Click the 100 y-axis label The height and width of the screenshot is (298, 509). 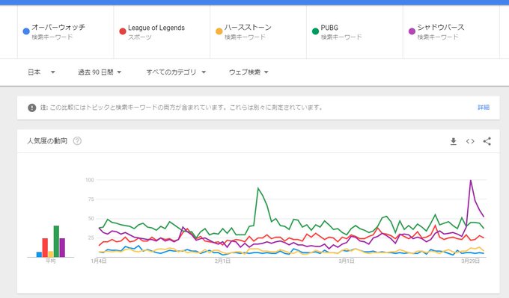click(90, 180)
